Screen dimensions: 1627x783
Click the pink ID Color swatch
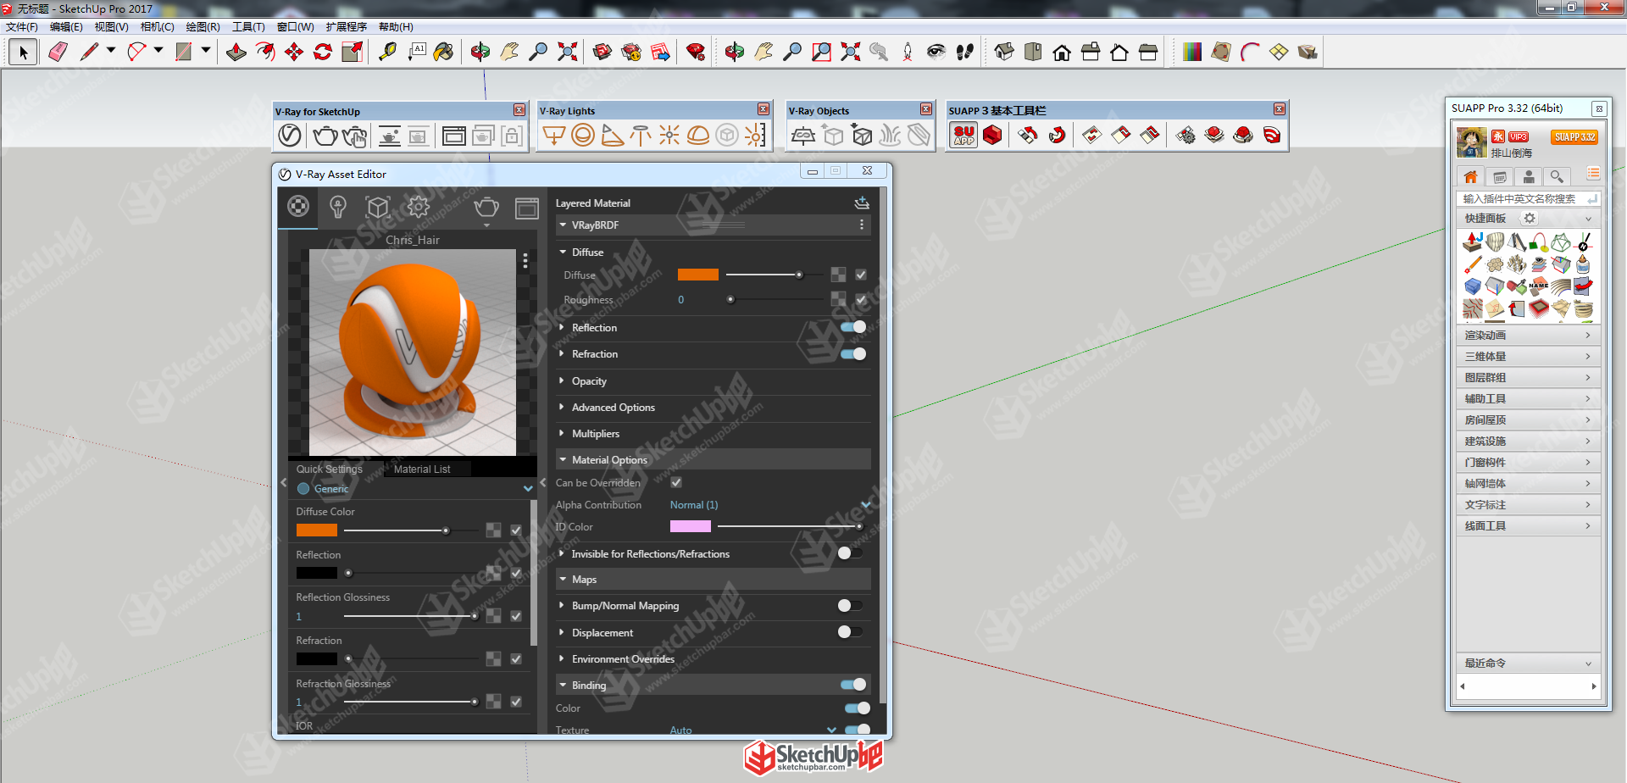691,526
